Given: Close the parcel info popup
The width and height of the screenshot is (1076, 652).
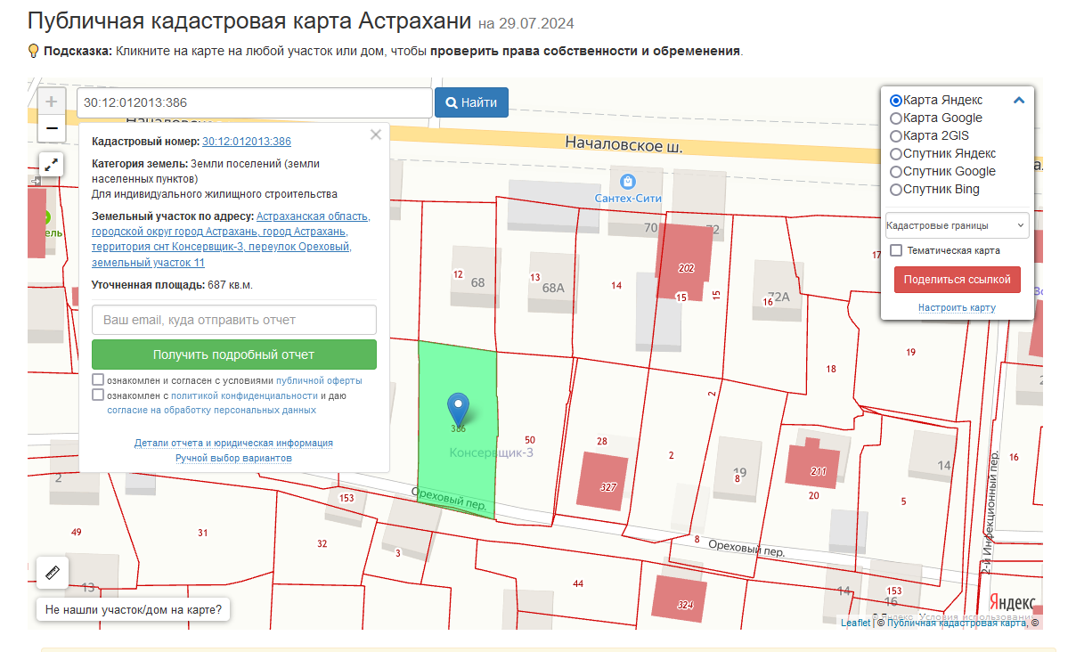Looking at the screenshot, I should click(x=376, y=134).
